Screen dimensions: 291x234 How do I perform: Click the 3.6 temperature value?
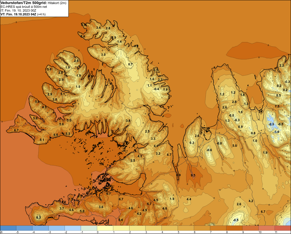(x=101, y=207)
